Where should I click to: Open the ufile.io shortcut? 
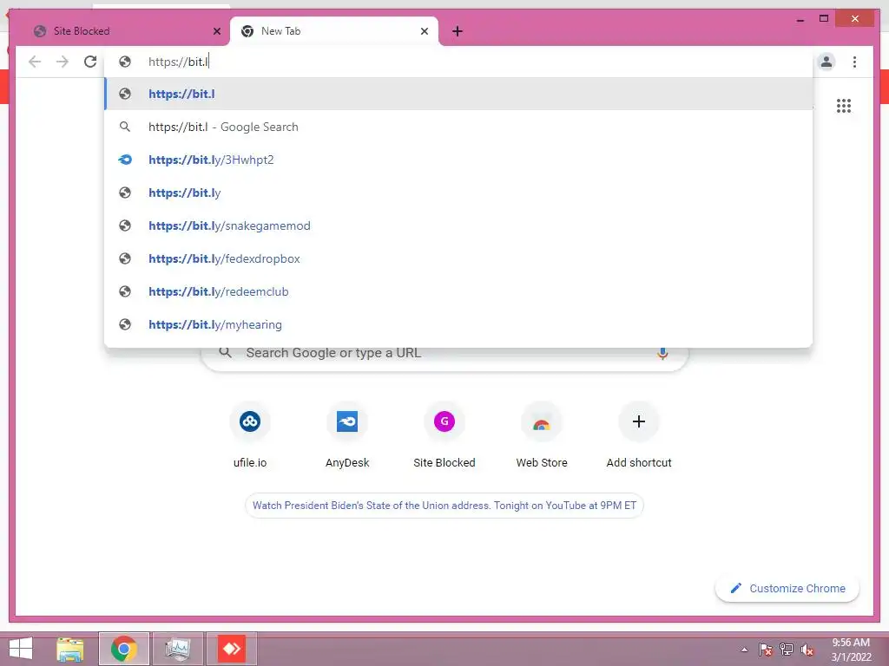[x=250, y=436]
